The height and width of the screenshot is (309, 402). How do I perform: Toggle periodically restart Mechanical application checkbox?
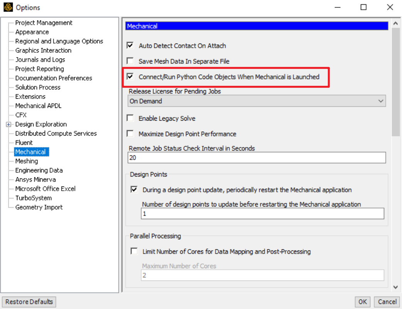click(134, 190)
